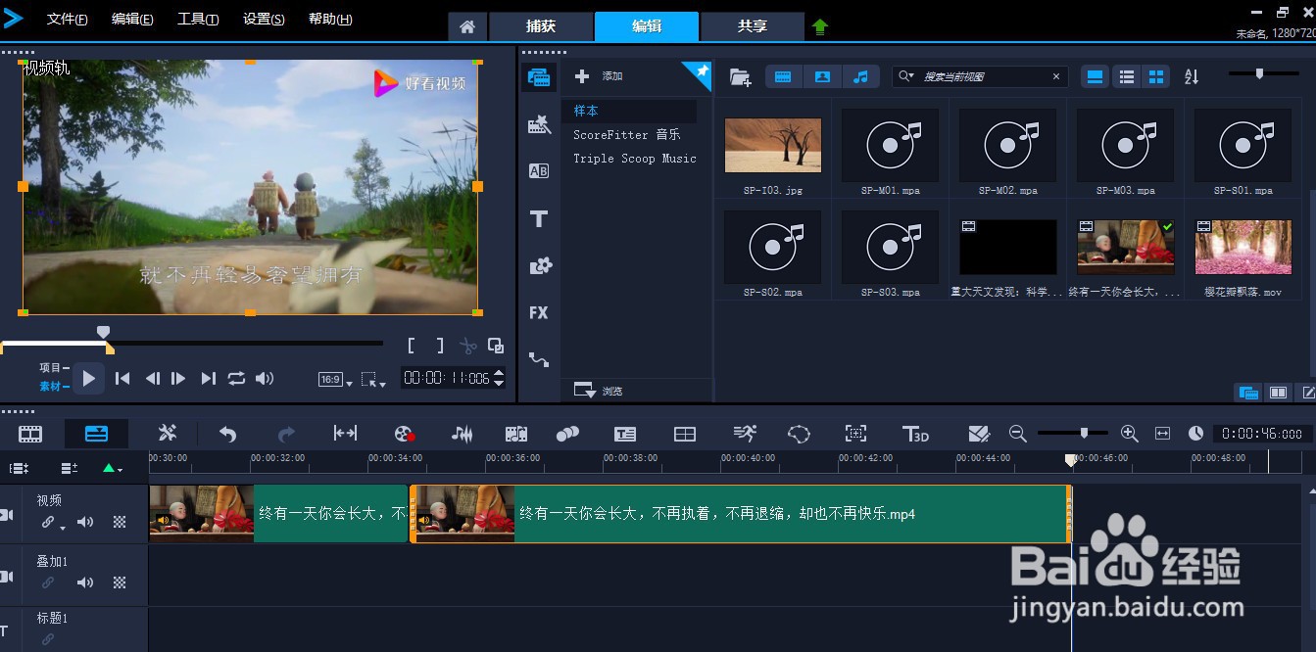Toggle showing photo files in library
The width and height of the screenshot is (1316, 652).
coord(822,76)
